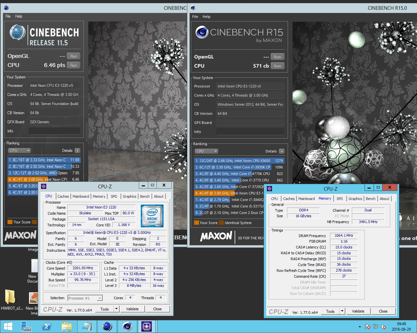Open Tools dropdown arrow in Memory CPU-Z
The image size is (417, 333).
point(342,311)
